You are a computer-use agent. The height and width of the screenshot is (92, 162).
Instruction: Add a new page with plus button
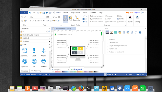[x=72, y=70]
